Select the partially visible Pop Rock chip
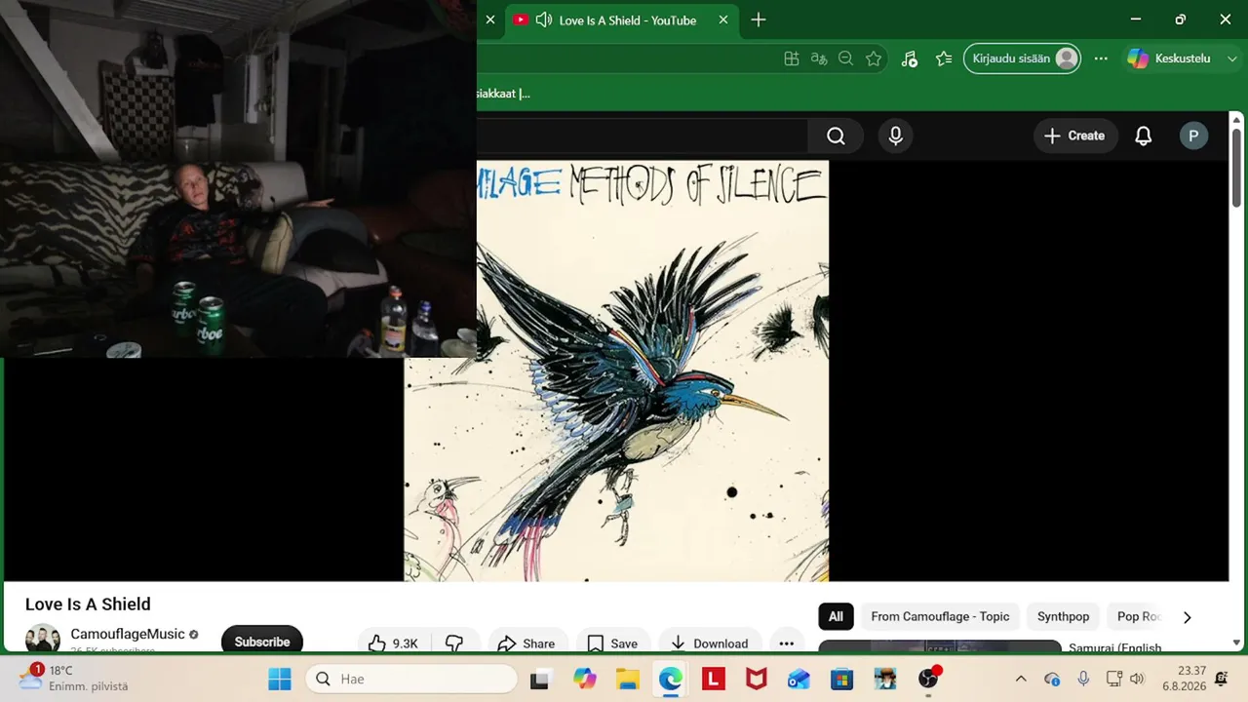Image resolution: width=1248 pixels, height=702 pixels. point(1138,616)
